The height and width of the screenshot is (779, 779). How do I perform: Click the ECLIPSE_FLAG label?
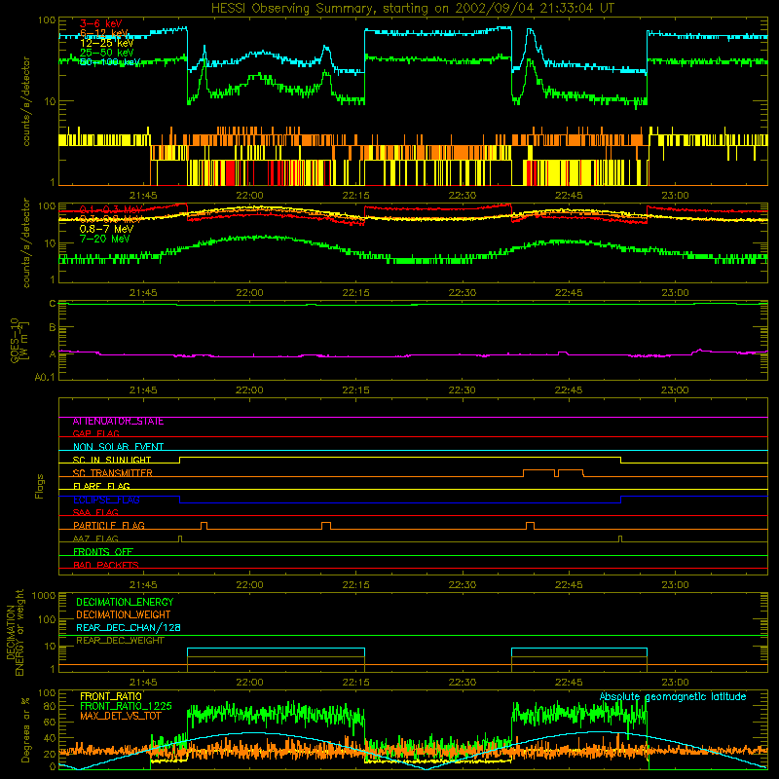[x=106, y=500]
